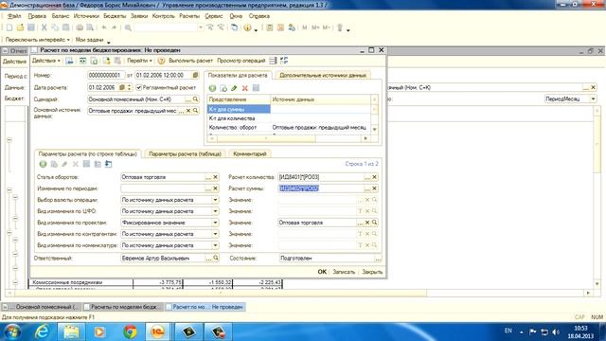Open Вид изменения по ЦФО dropdown
Screen dimensions: 606x341
pos(215,211)
